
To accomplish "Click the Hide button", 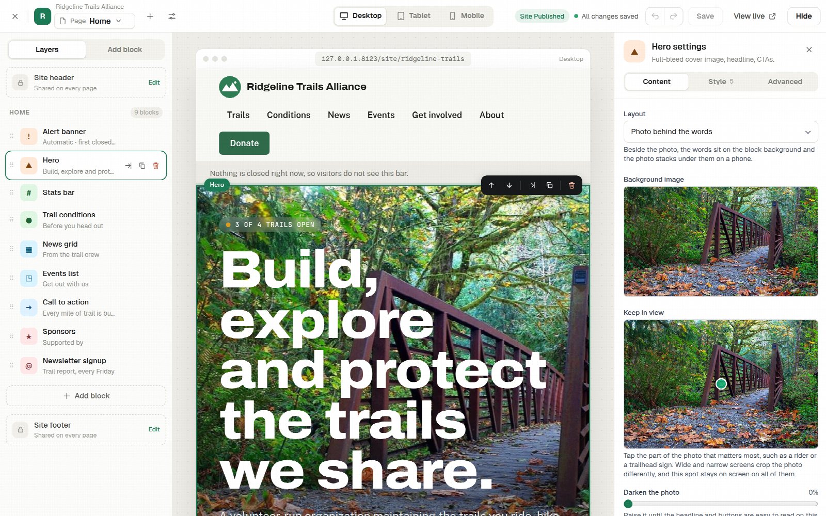I will (803, 17).
